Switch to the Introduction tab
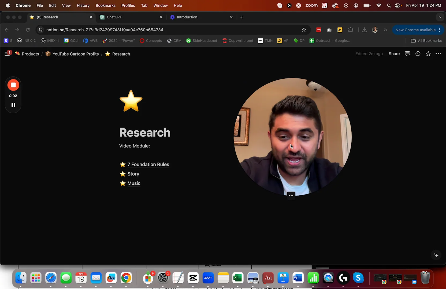This screenshot has width=446, height=289. point(201,17)
